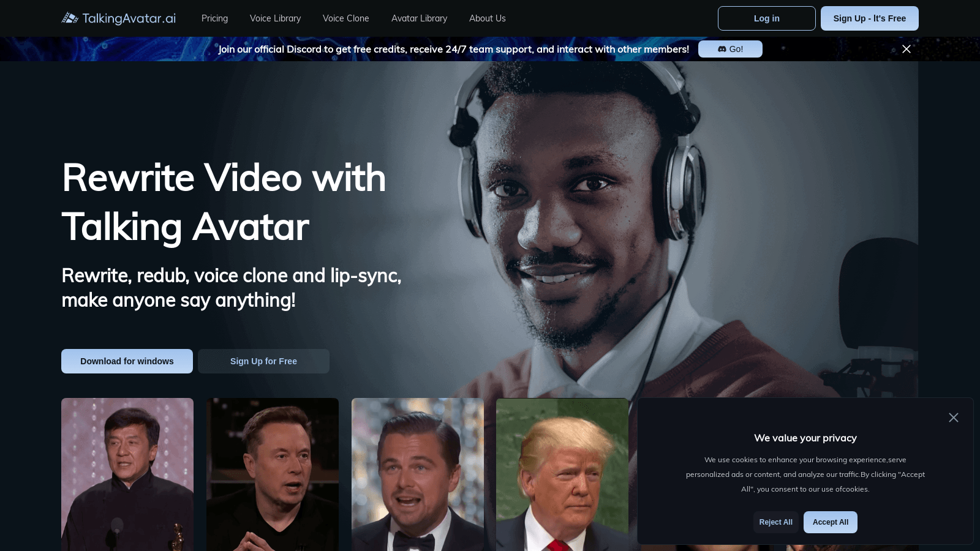The height and width of the screenshot is (551, 980).
Task: Open the man with red tie thumbnail
Action: pyautogui.click(x=562, y=474)
